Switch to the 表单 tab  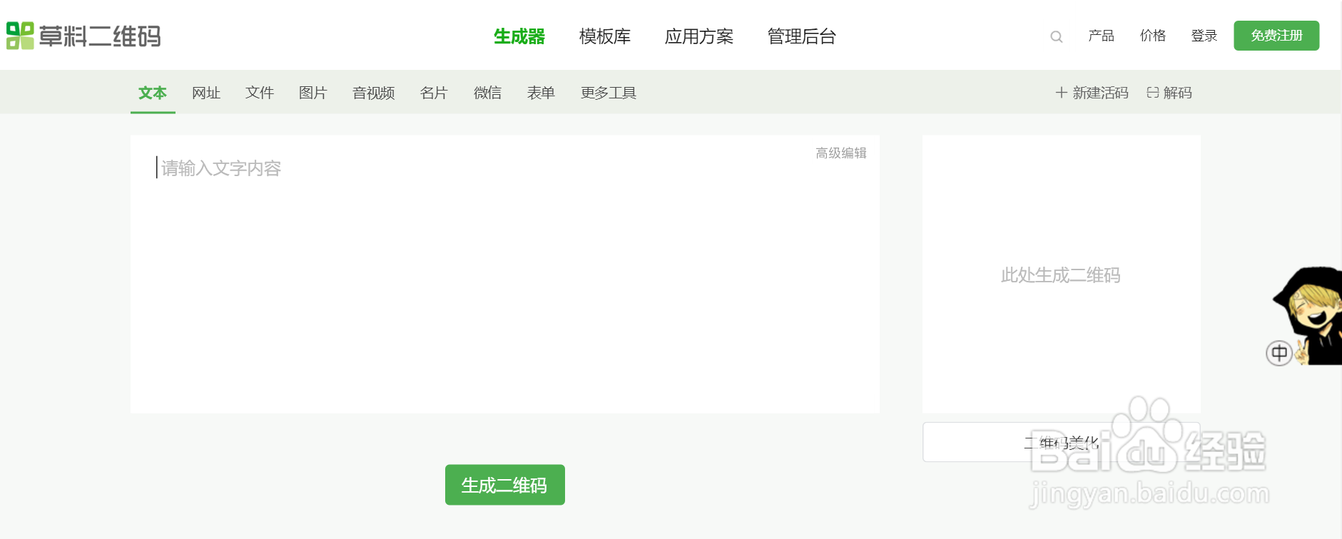pos(542,93)
